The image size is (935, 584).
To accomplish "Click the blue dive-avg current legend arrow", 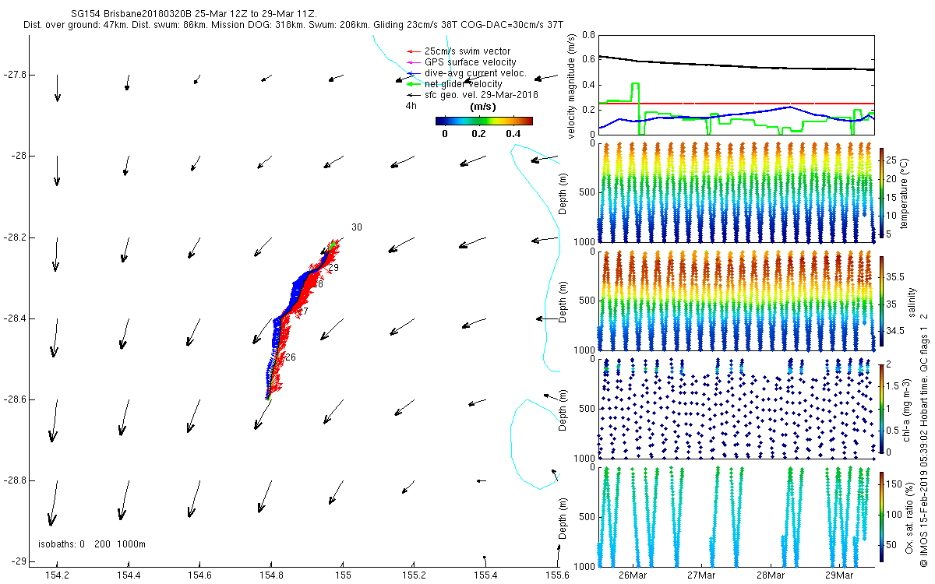I will click(413, 73).
